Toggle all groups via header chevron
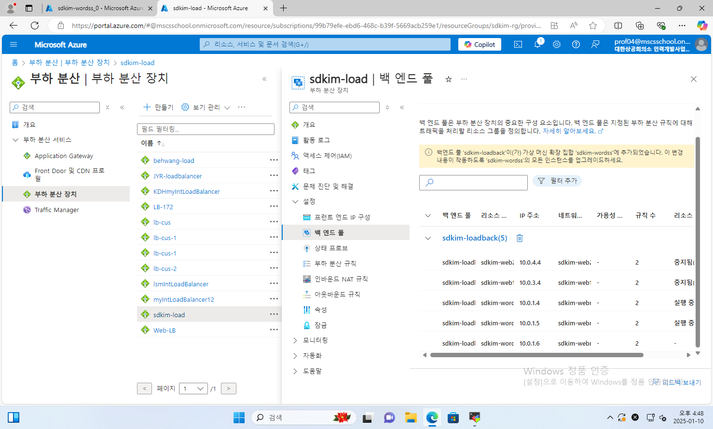713x429 pixels. (x=428, y=215)
